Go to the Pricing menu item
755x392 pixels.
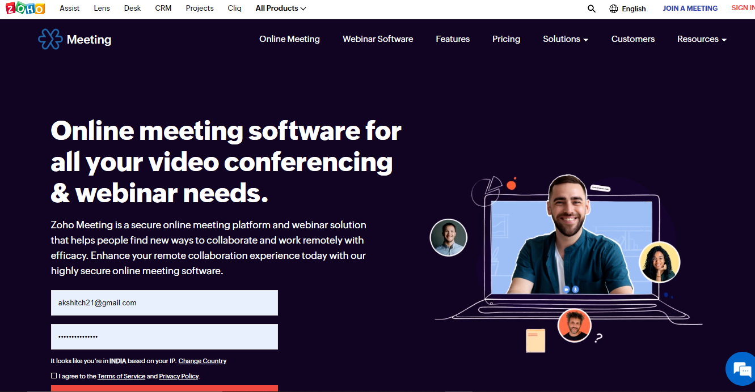(x=506, y=39)
